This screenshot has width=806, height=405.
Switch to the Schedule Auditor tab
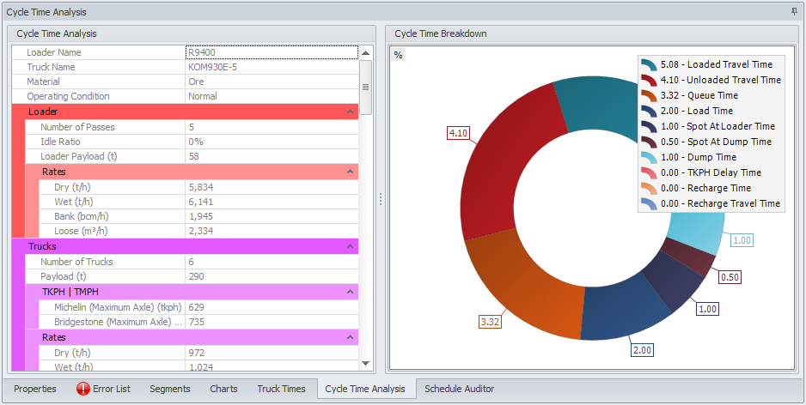click(459, 389)
